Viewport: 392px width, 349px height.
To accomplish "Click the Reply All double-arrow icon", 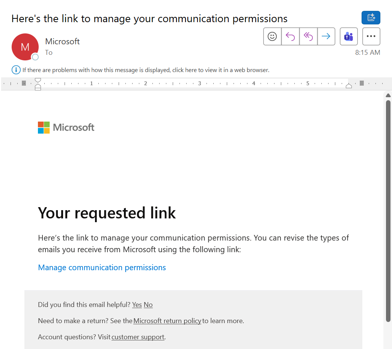I will [308, 36].
